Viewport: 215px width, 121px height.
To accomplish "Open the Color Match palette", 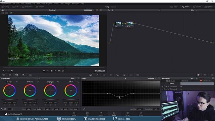I will pos(10,75).
